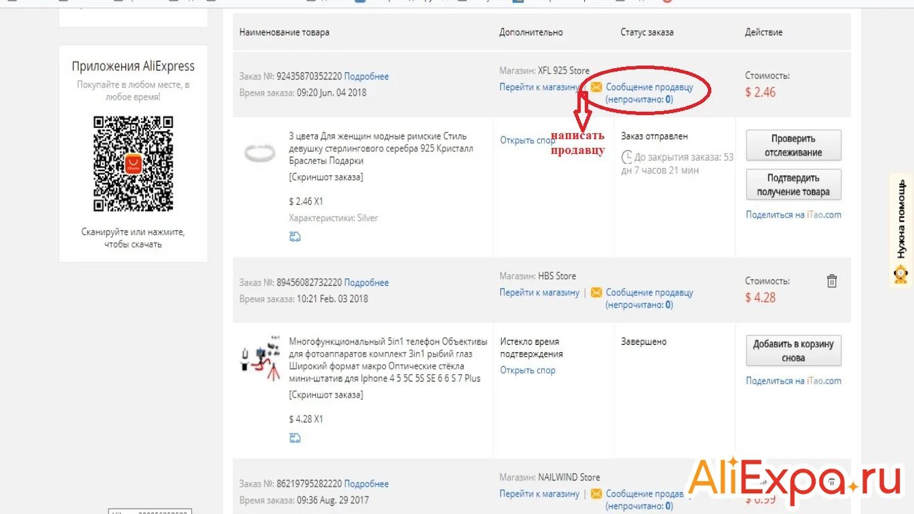Click unread count under HBS Store message

click(639, 305)
